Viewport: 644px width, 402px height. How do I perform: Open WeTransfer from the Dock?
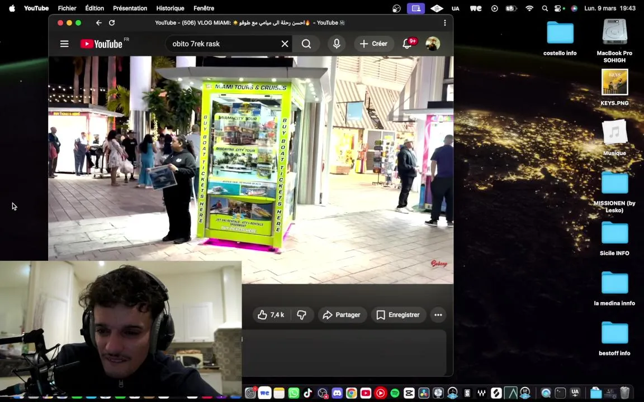click(x=264, y=393)
